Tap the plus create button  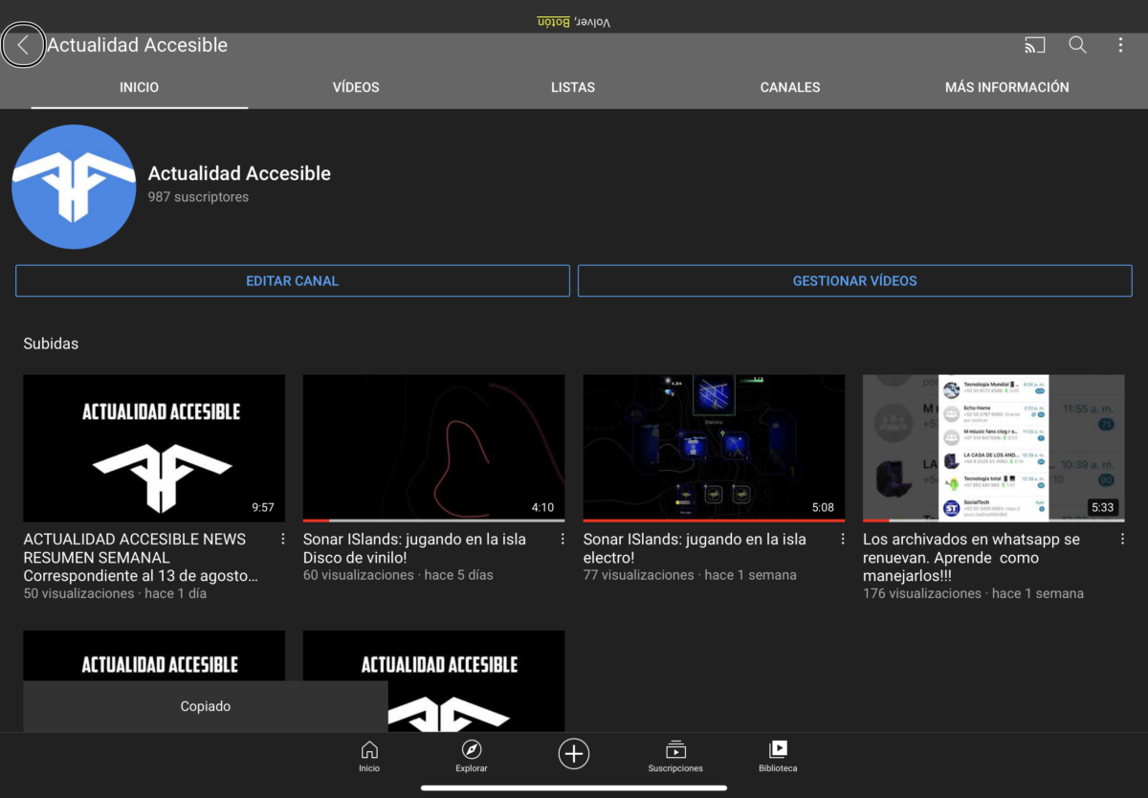click(x=574, y=754)
